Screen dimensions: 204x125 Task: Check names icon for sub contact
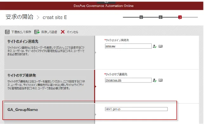[x=155, y=80]
